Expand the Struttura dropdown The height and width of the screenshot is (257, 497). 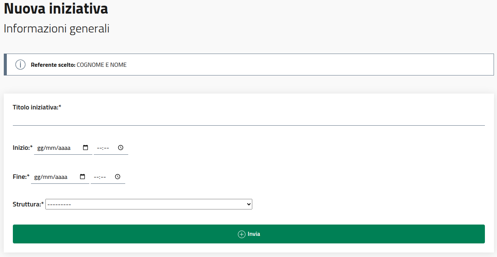149,204
